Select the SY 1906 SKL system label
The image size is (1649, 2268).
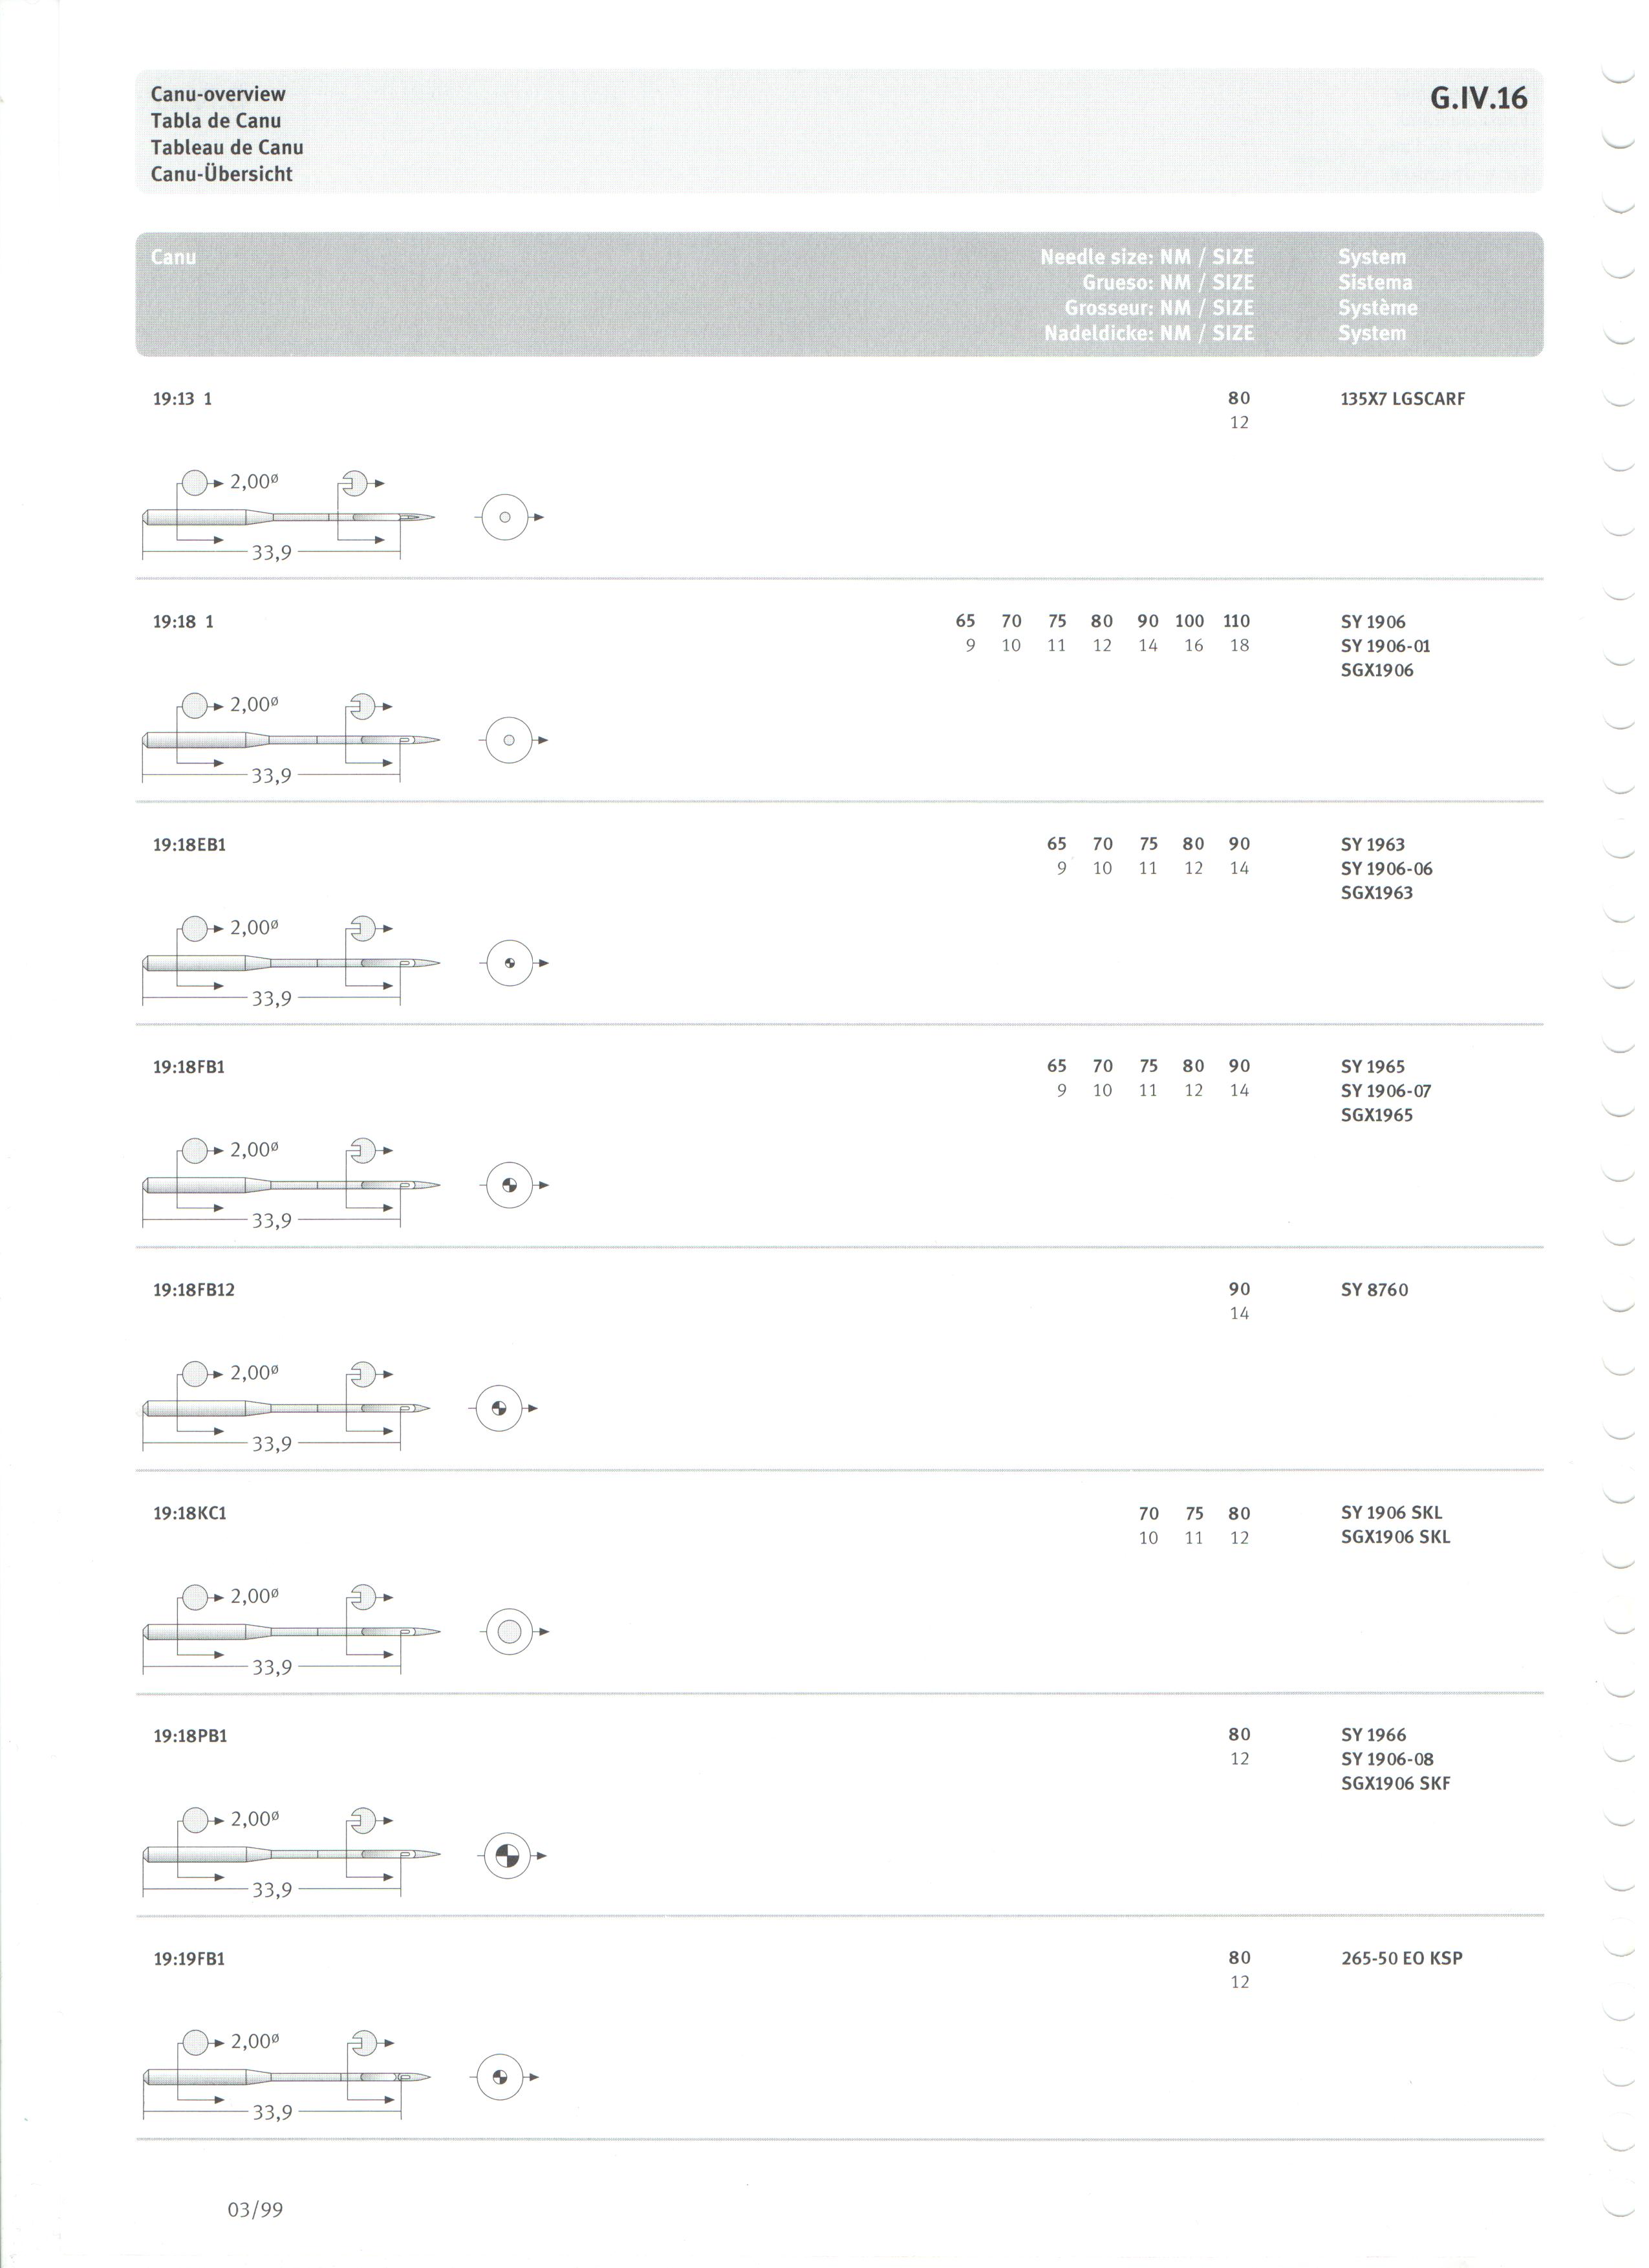tap(1401, 1522)
